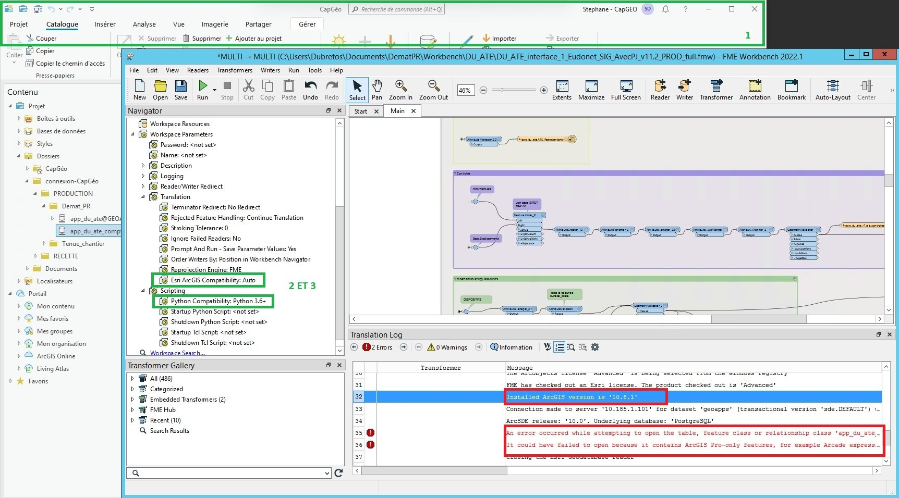Screen dimensions: 899x498
Task: Open the Run button dropdown arrow
Action: (x=214, y=90)
